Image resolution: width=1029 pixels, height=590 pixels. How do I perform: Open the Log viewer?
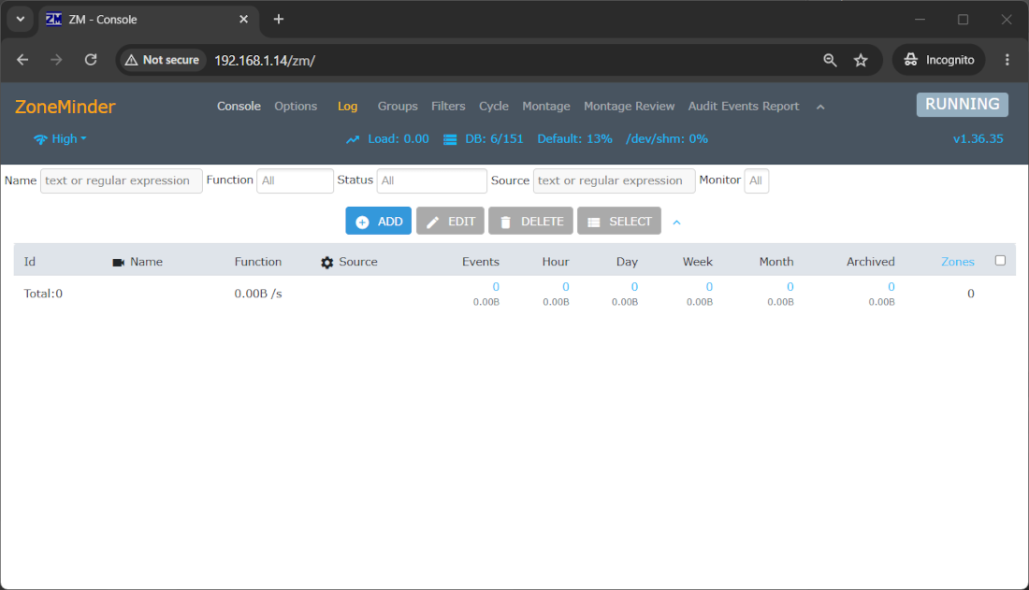pyautogui.click(x=347, y=107)
